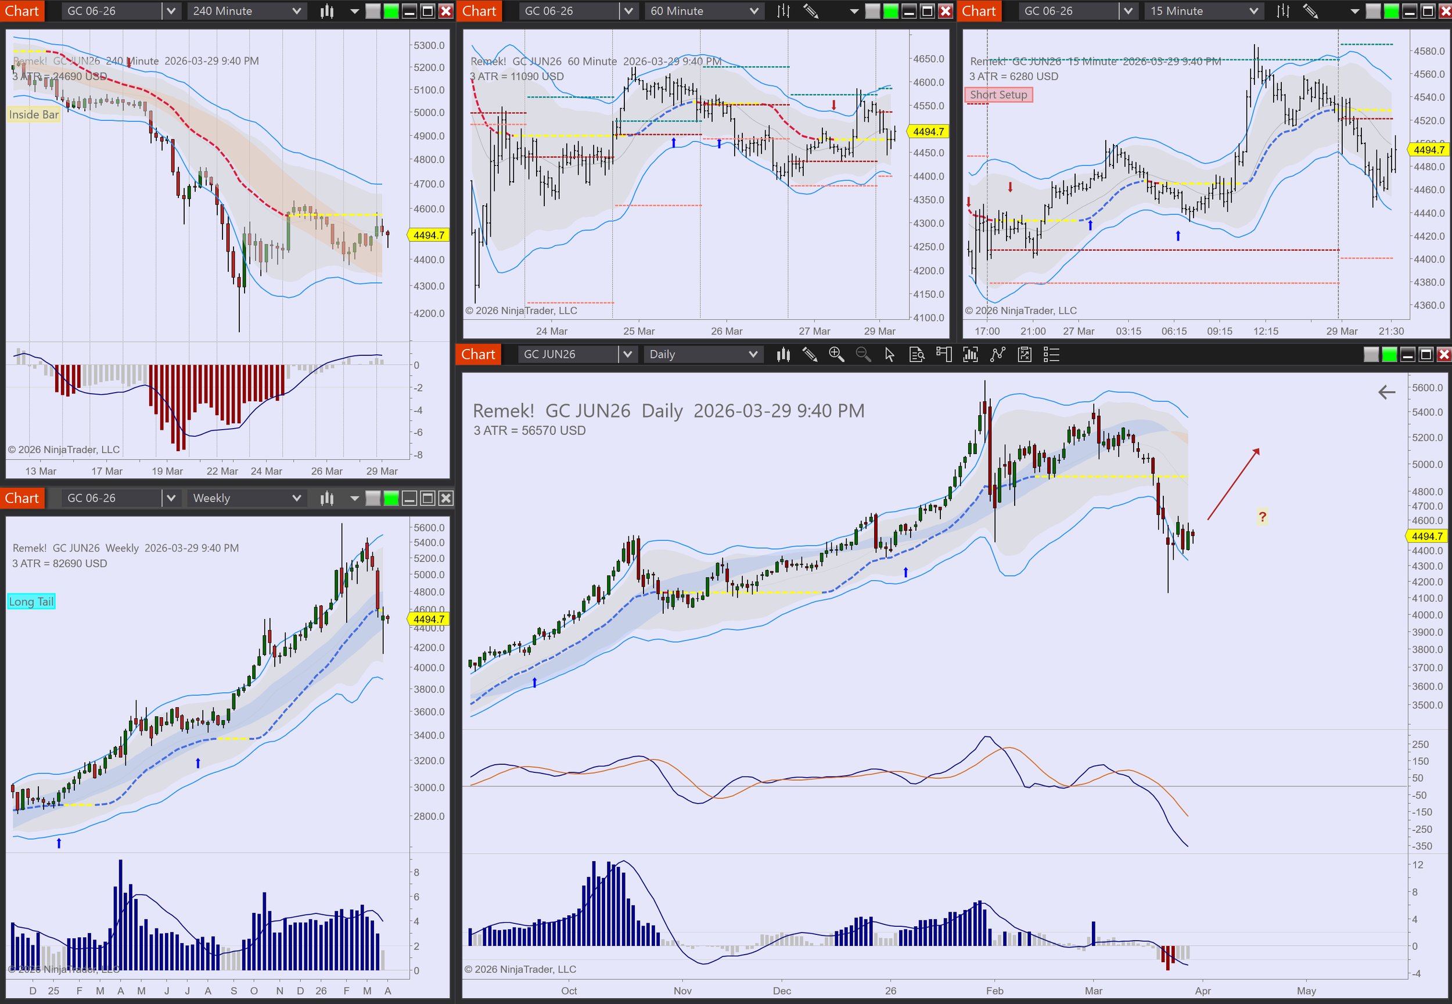Click the Short Setup label on 15 Minute chart
Image resolution: width=1452 pixels, height=1004 pixels.
click(998, 95)
